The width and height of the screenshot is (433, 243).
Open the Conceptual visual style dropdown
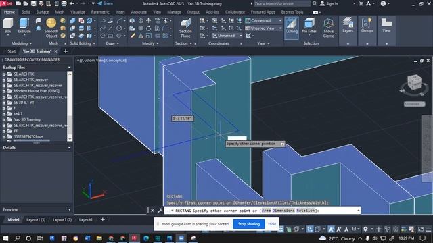coord(264,20)
